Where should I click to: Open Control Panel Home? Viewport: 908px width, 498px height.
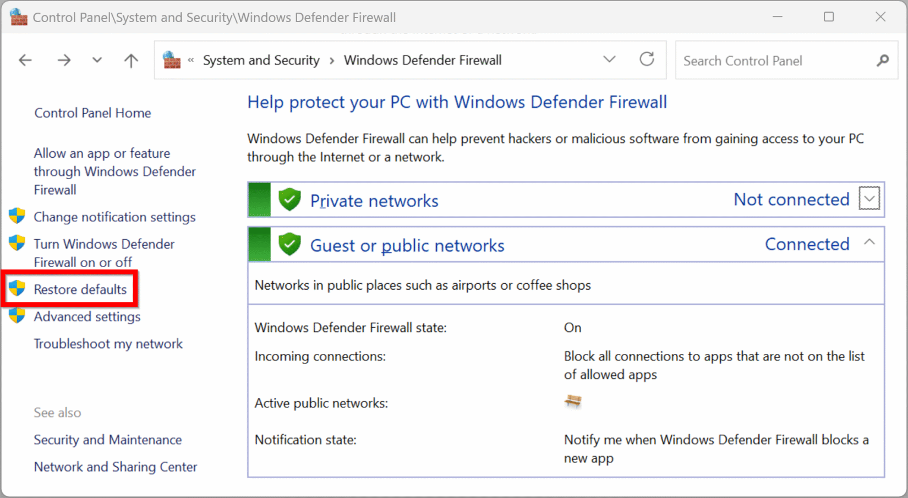coord(92,113)
